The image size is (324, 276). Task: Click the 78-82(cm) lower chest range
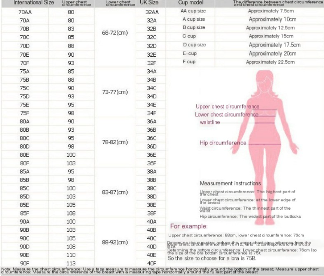click(x=115, y=142)
